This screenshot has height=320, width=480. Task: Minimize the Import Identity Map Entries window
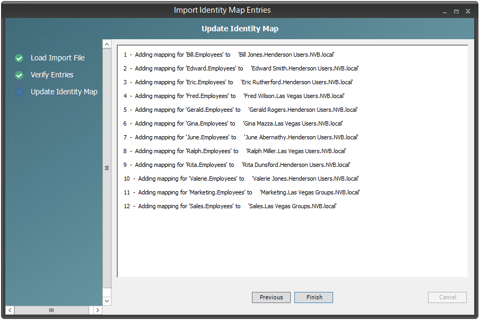[445, 12]
